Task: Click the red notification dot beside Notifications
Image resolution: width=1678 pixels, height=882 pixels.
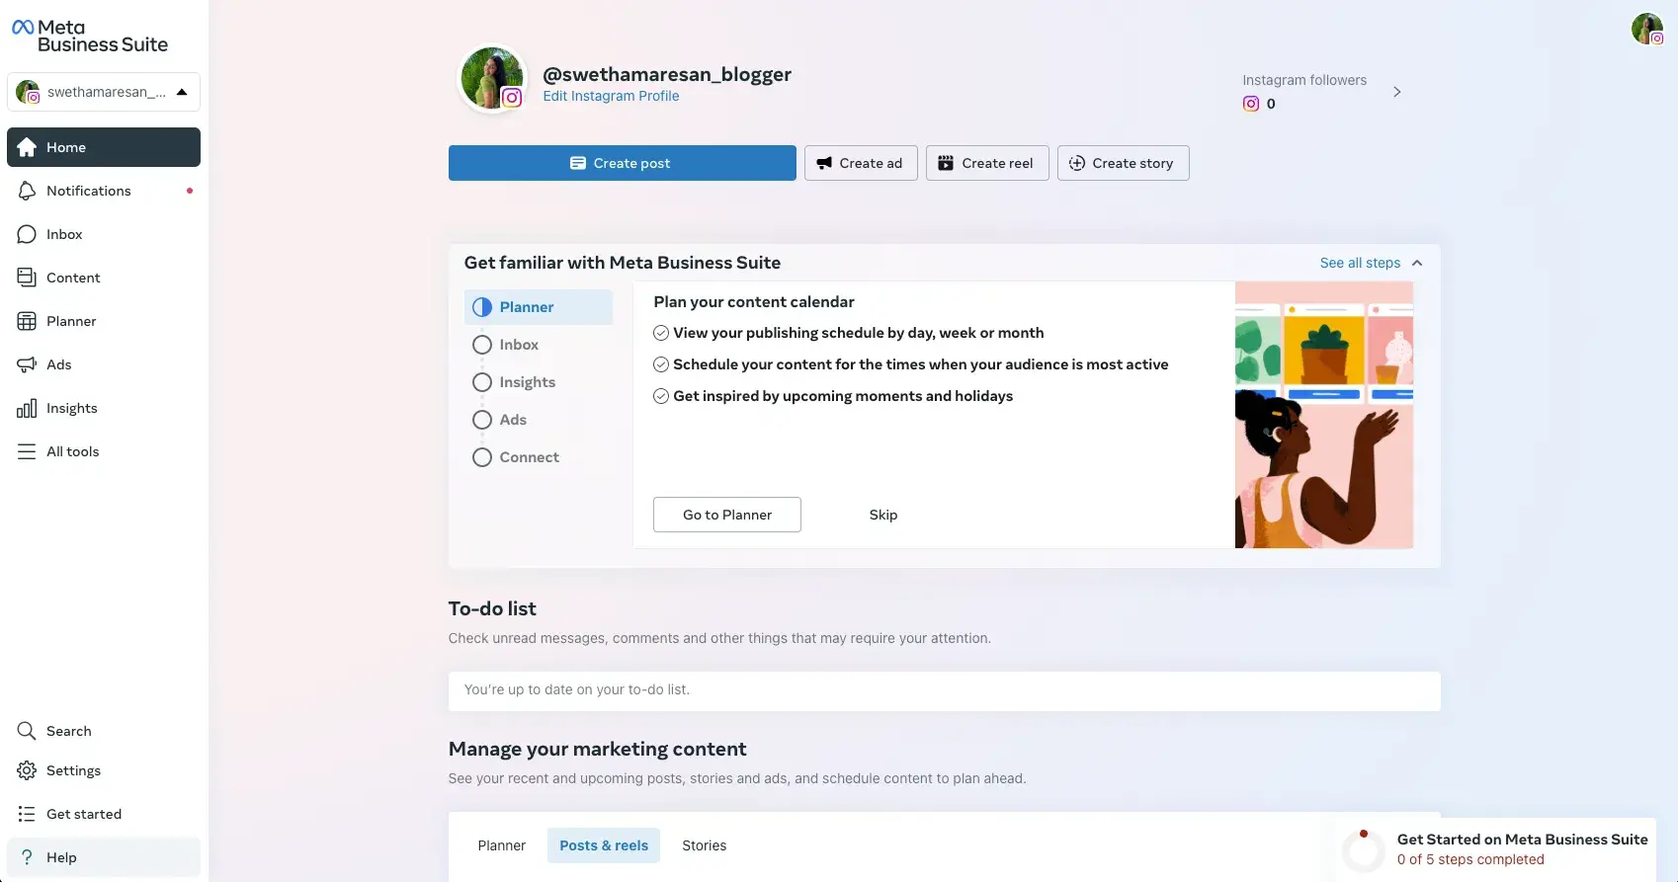Action: pos(190,191)
